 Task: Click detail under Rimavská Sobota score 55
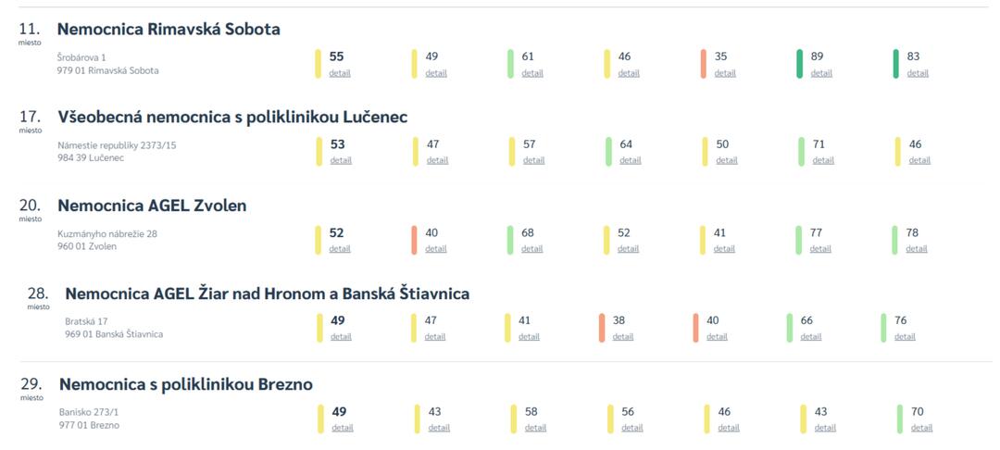click(x=340, y=73)
